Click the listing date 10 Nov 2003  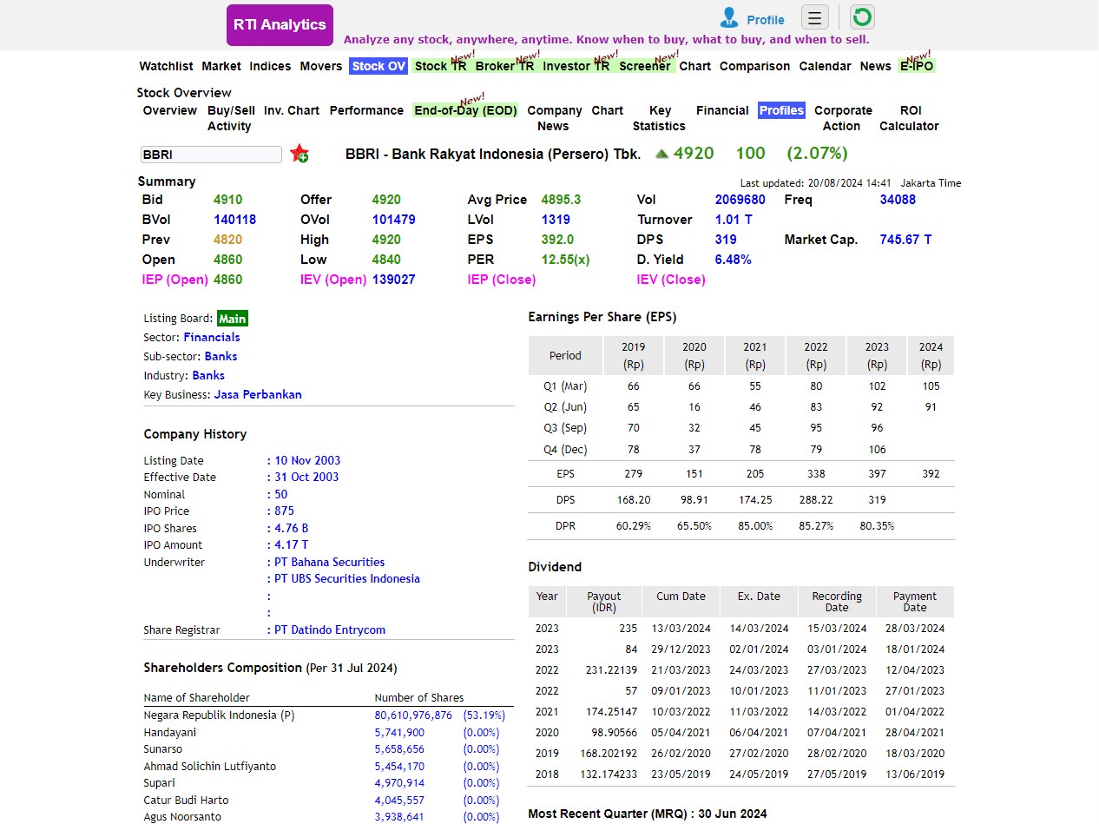307,460
